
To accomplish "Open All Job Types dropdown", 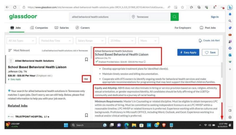I will tap(21, 41).
